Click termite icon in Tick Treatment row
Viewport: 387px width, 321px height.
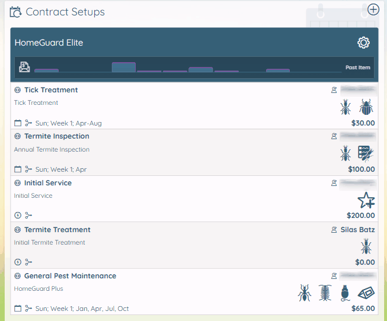[346, 107]
